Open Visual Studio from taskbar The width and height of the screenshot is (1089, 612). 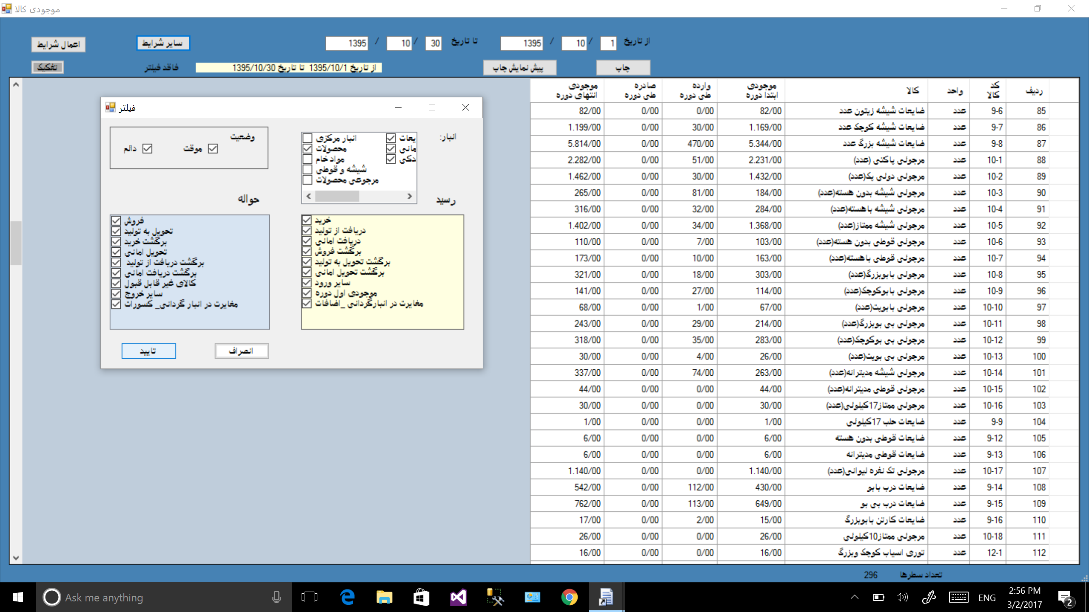click(458, 597)
